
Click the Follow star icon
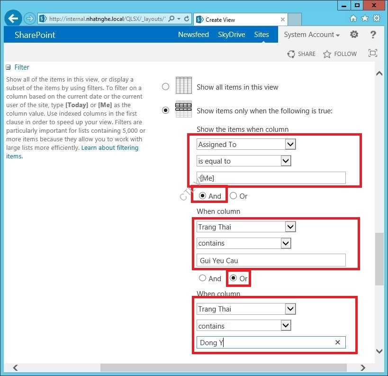click(327, 54)
